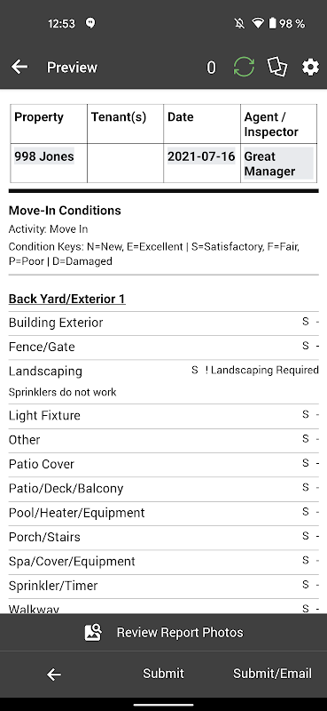Open the Back Yard/Exterior 1 section heading
Image resolution: width=327 pixels, height=711 pixels.
[67, 299]
